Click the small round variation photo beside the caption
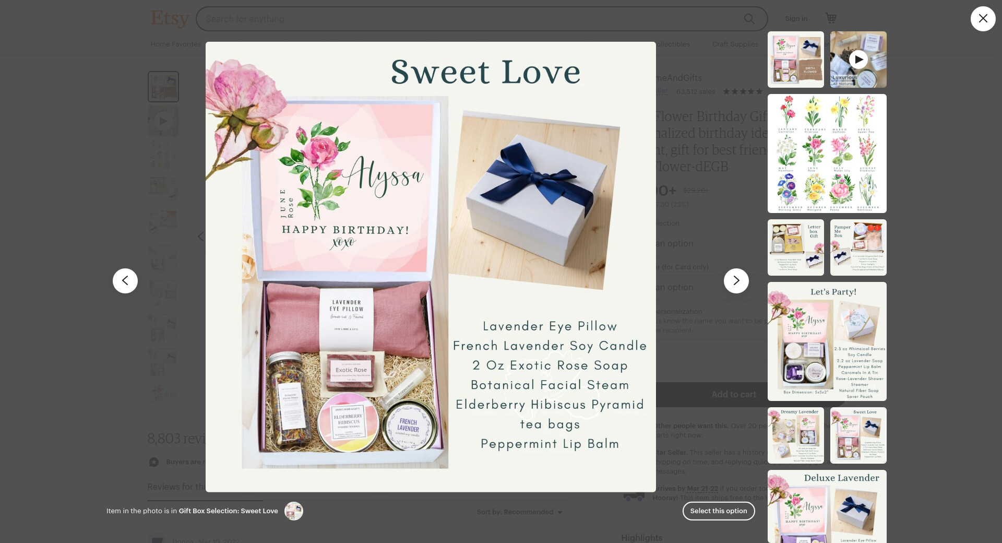The width and height of the screenshot is (1002, 543). (294, 511)
